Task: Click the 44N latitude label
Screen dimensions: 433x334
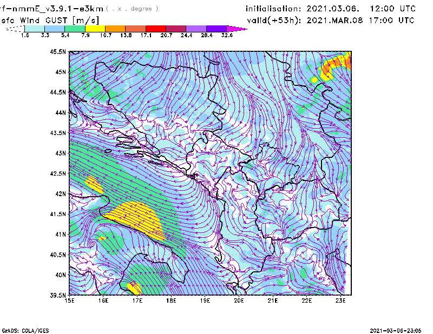Action: click(x=61, y=112)
